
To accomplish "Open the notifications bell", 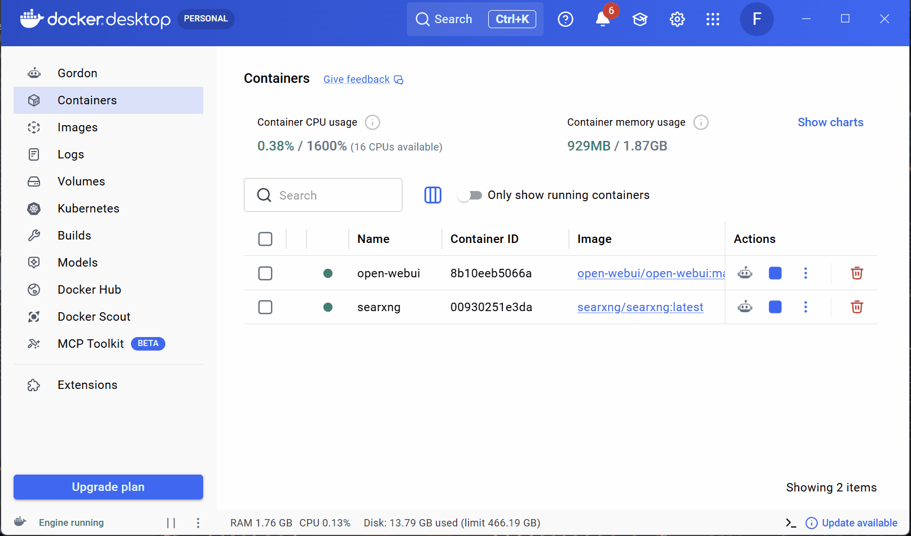I will click(603, 19).
